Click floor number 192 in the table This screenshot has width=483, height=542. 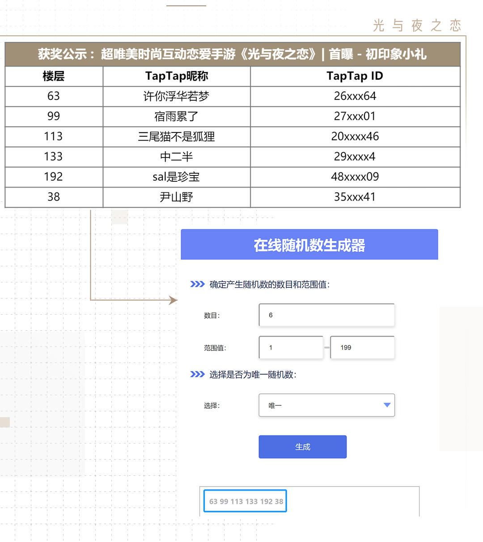coord(54,177)
